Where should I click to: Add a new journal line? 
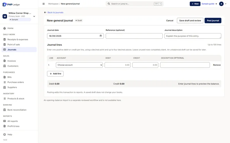point(55,74)
